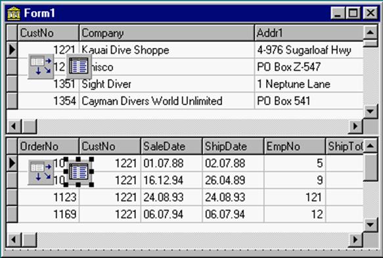
Task: Click the customers grid horizontal scrollbar thumb
Action: 30,126
